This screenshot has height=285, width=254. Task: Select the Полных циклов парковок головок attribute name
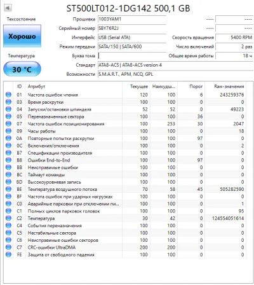63,211
